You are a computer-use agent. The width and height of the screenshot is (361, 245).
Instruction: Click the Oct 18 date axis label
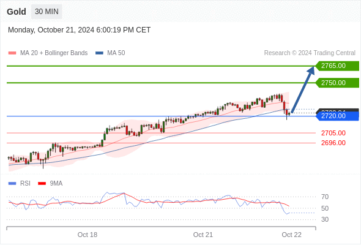coord(87,235)
